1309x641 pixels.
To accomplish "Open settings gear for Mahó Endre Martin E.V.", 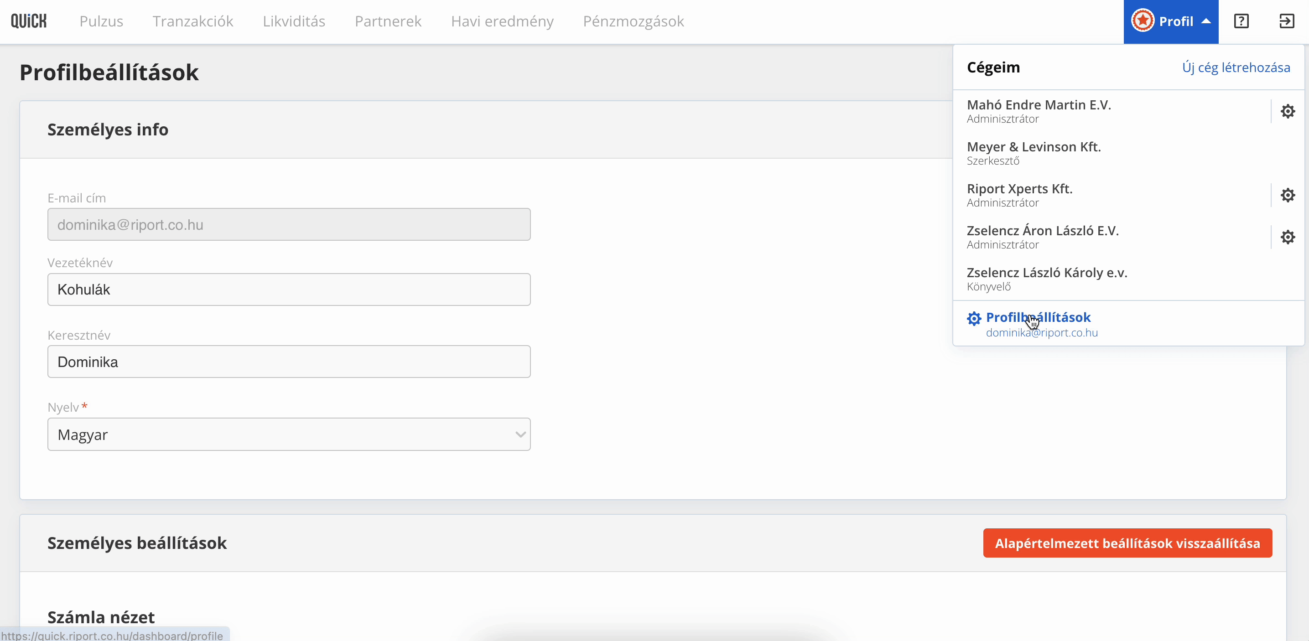I will [x=1287, y=111].
